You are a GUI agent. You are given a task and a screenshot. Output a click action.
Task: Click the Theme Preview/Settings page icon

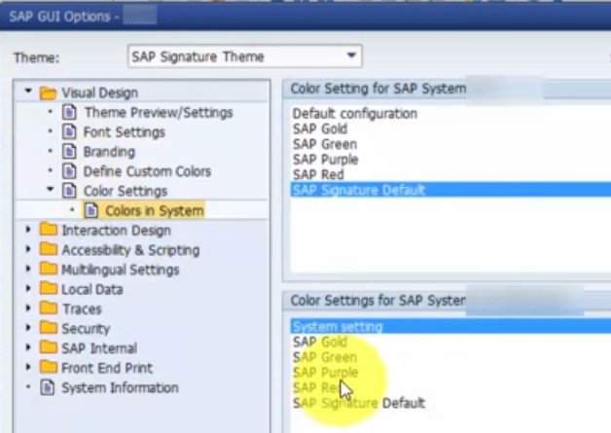pyautogui.click(x=69, y=112)
